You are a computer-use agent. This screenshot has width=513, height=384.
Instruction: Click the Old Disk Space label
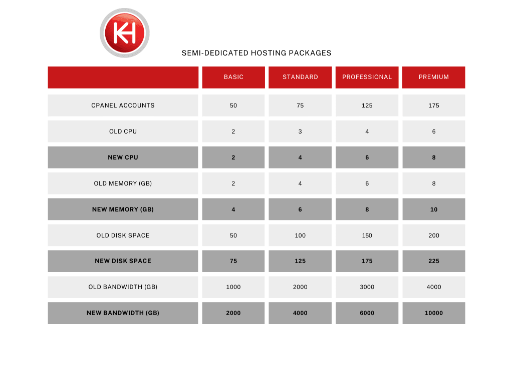tap(123, 235)
